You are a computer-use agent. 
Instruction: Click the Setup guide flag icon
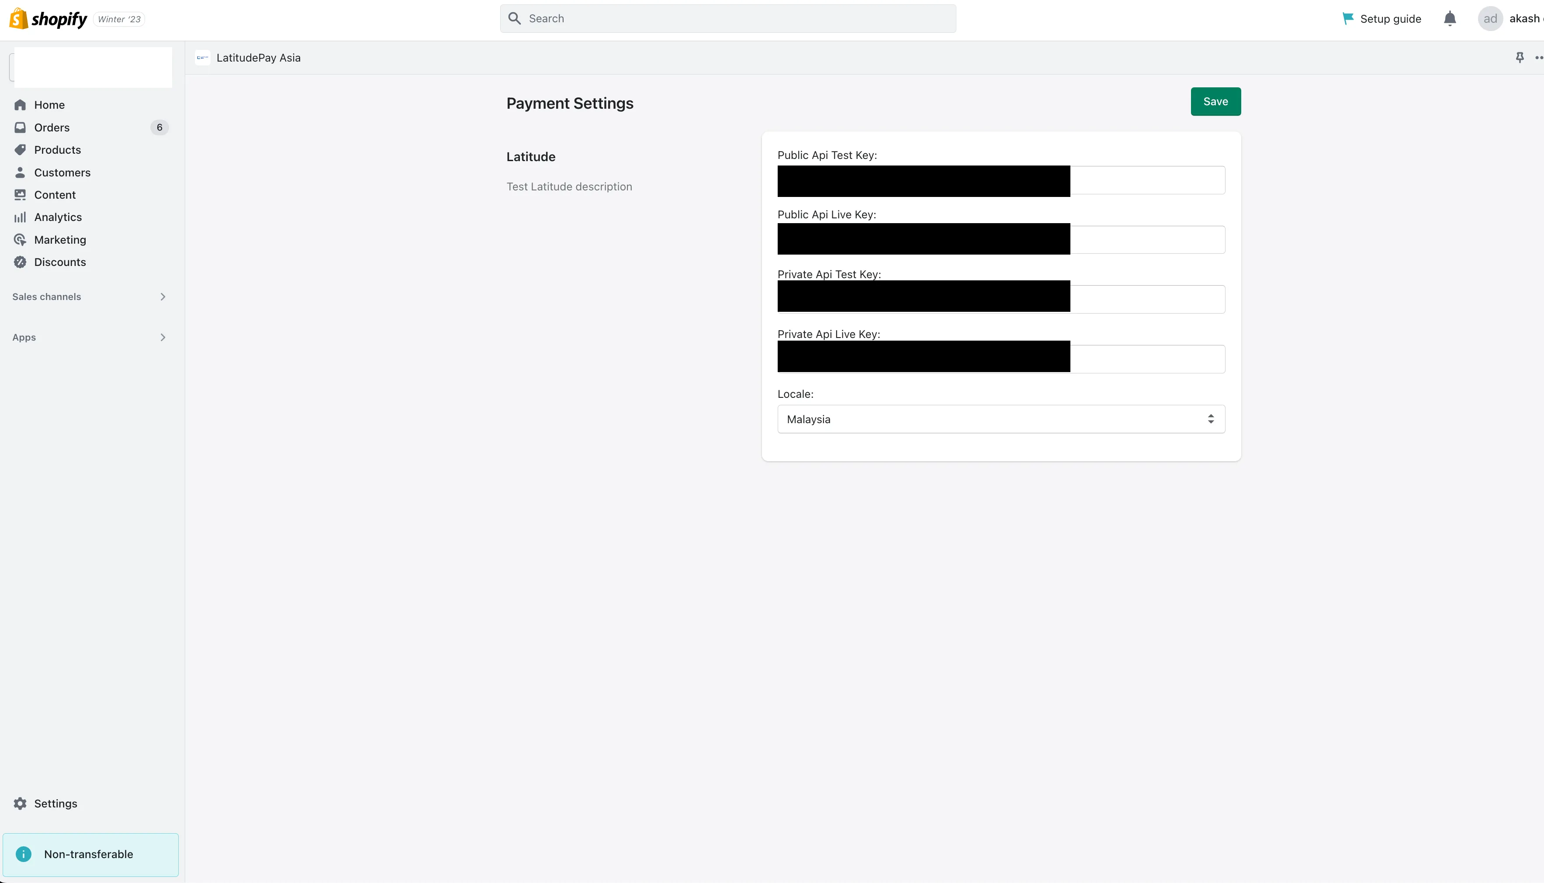1348,19
